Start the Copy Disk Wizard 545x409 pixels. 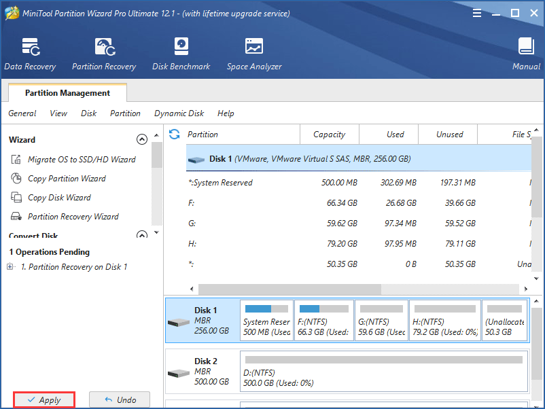click(x=59, y=198)
